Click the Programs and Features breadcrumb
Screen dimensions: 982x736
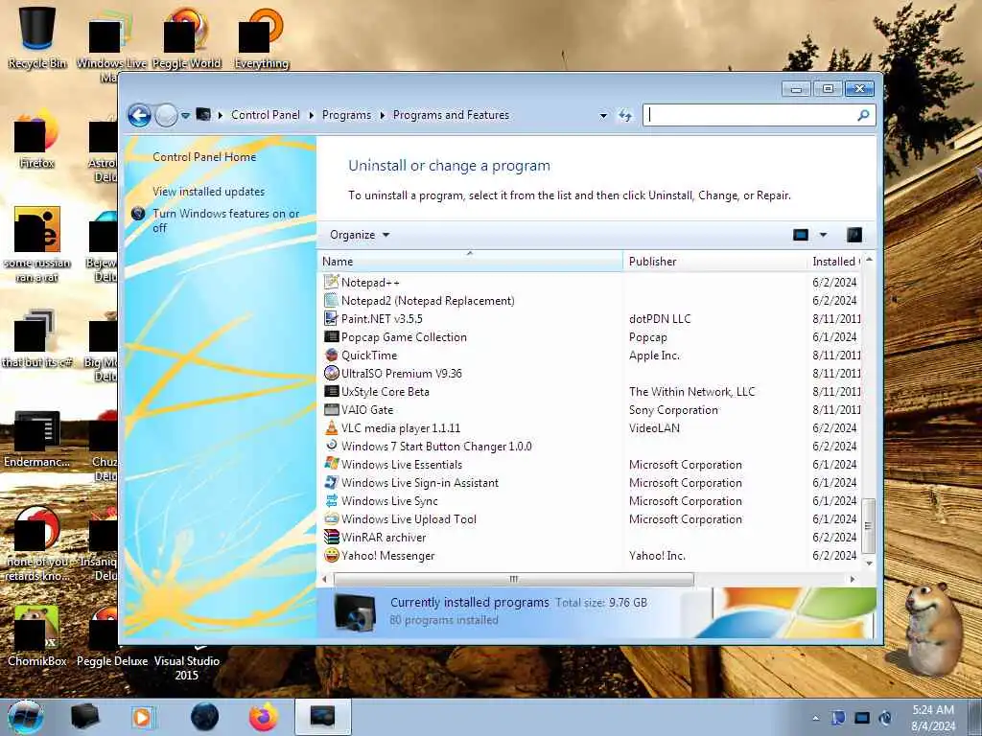(451, 115)
